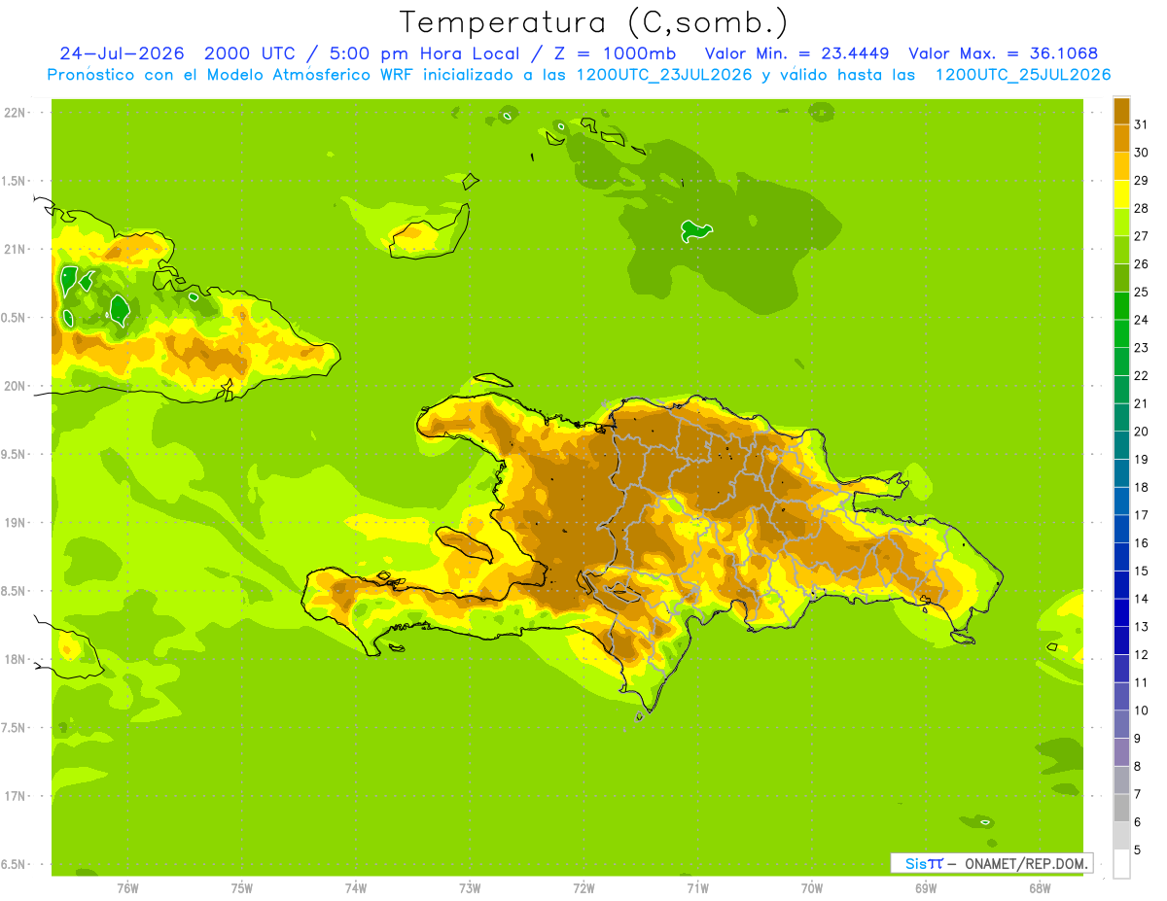This screenshot has height=901, width=1167.
Task: Click the gray legend swatch between 6 and 7
Action: point(1121,808)
